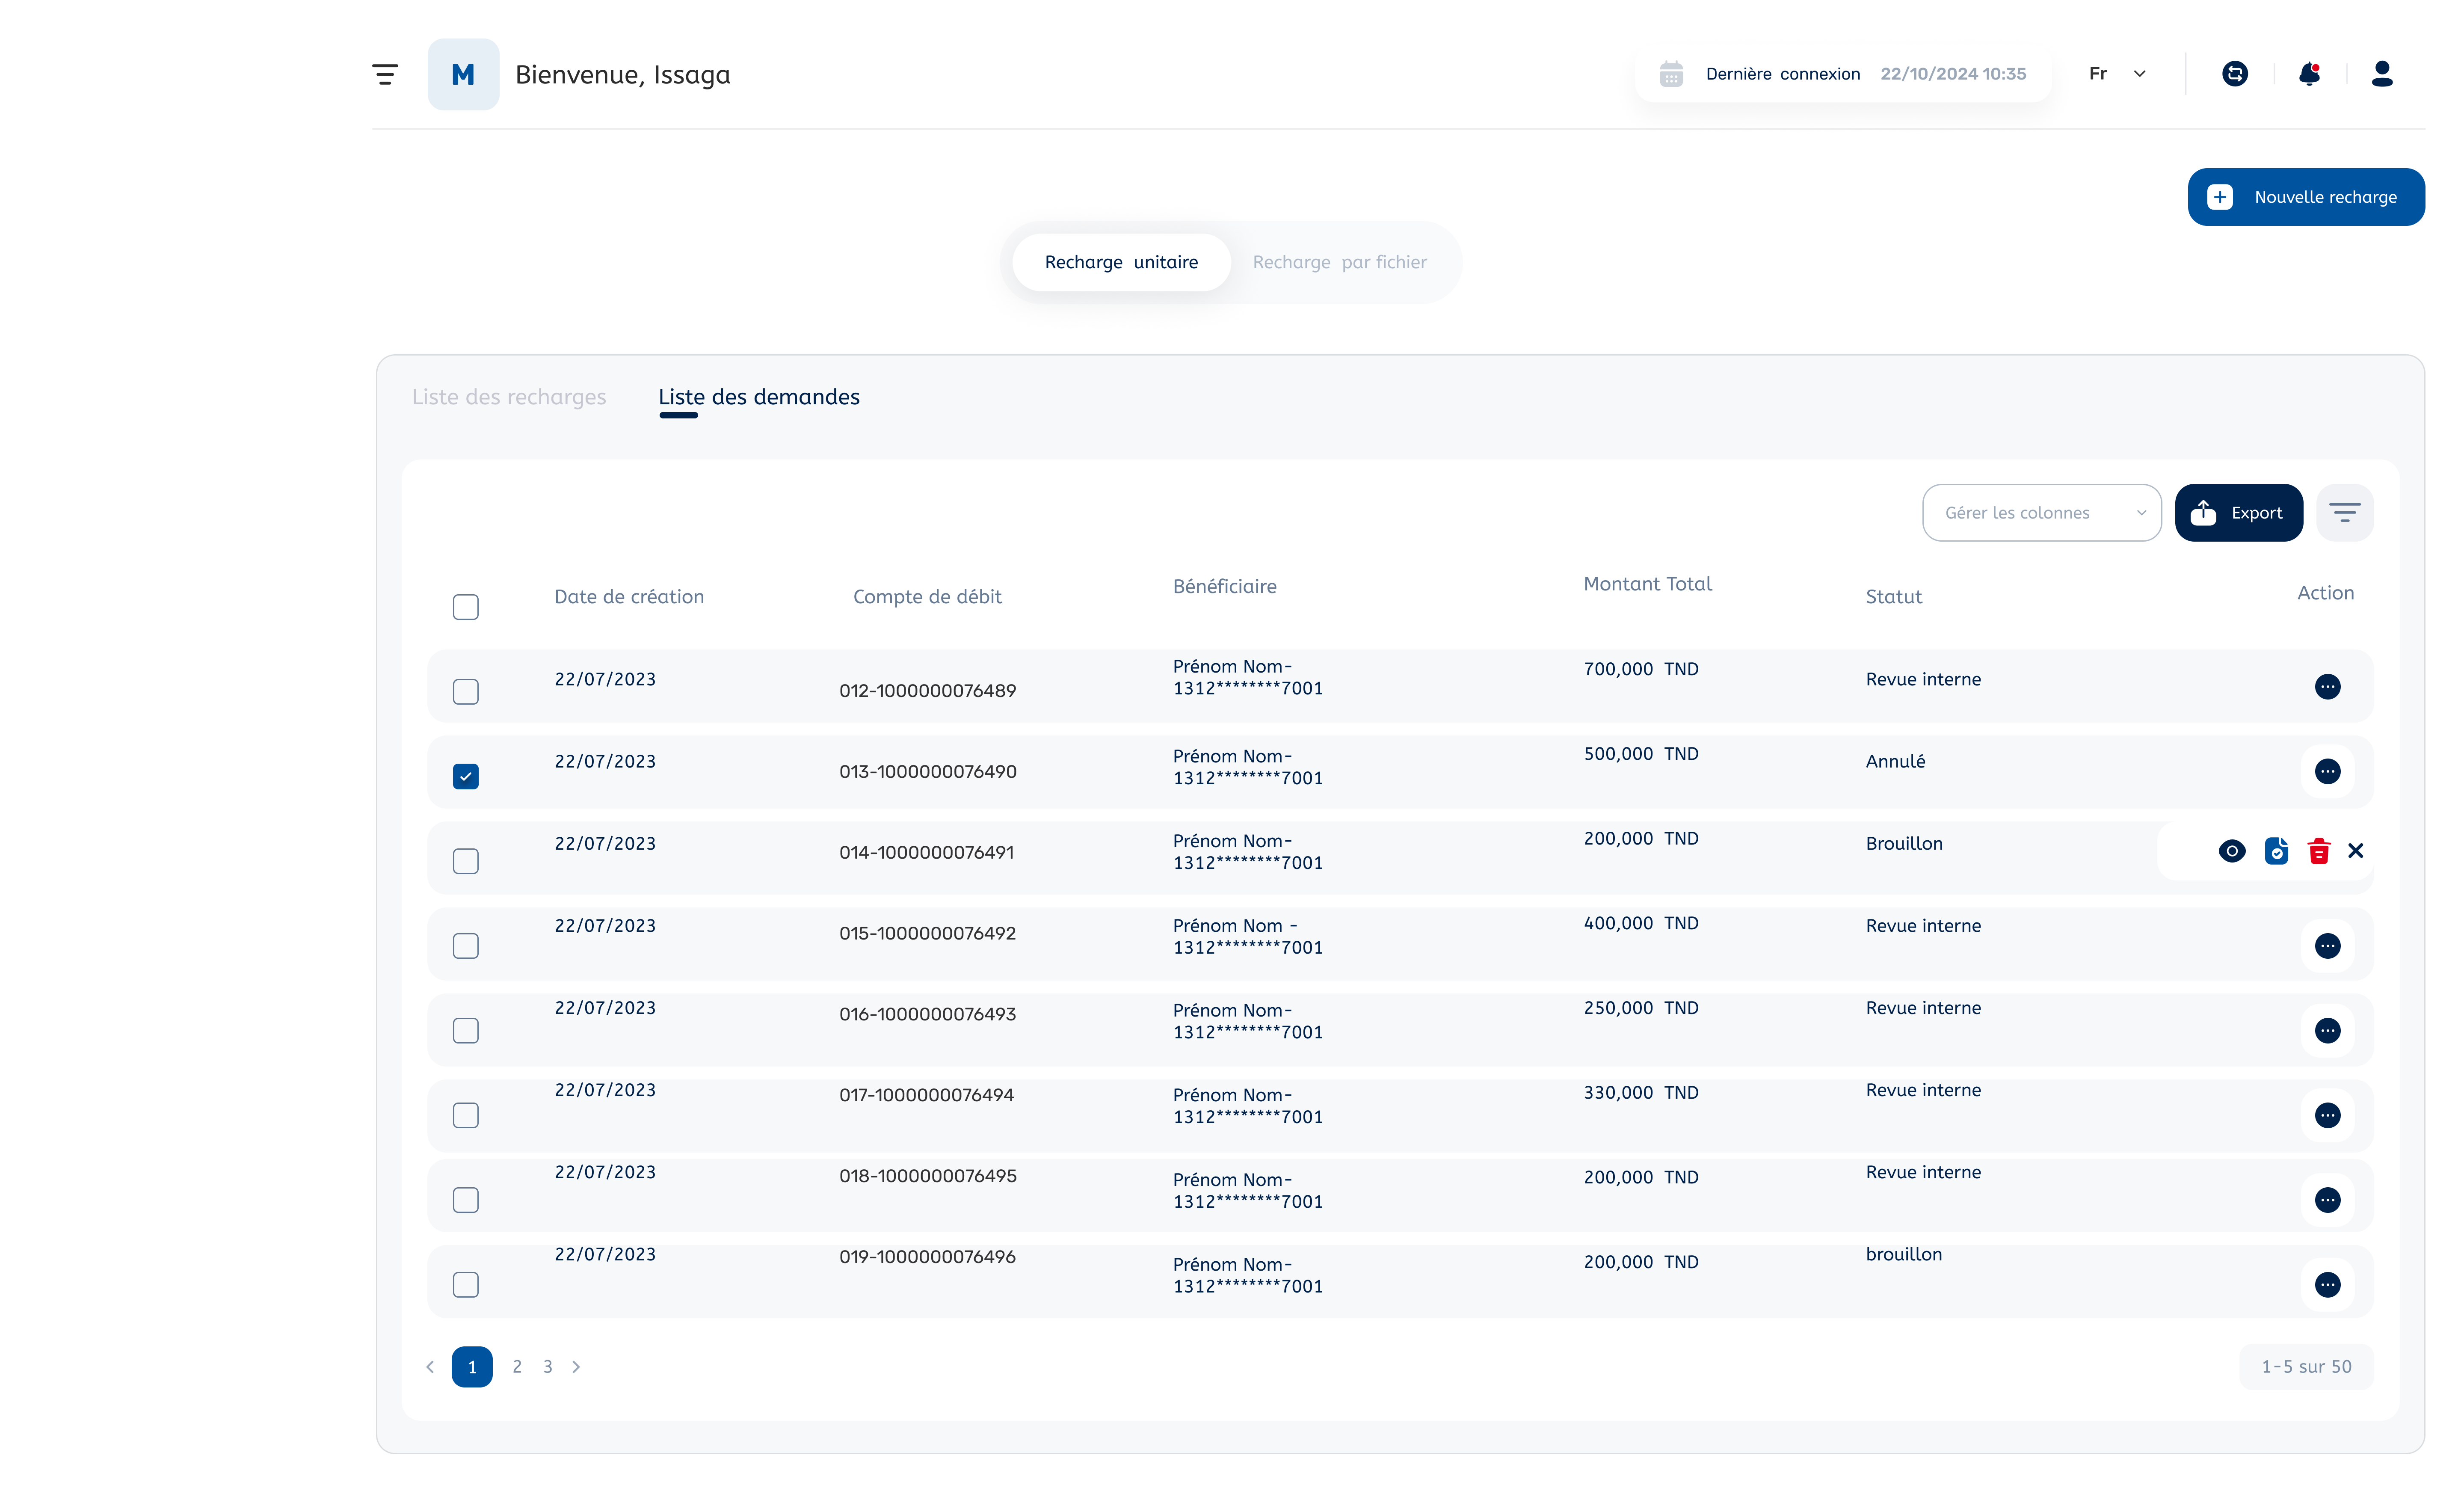Click the last login time 22/10/2024 10:35

1953,74
